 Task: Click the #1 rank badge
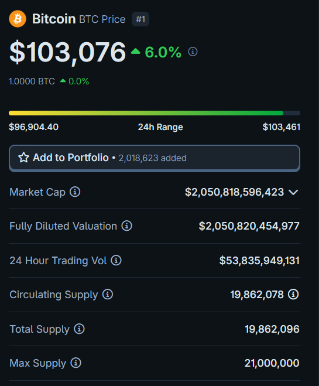140,19
